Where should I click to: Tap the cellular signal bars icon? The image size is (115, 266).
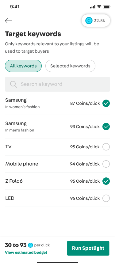tap(93, 7)
